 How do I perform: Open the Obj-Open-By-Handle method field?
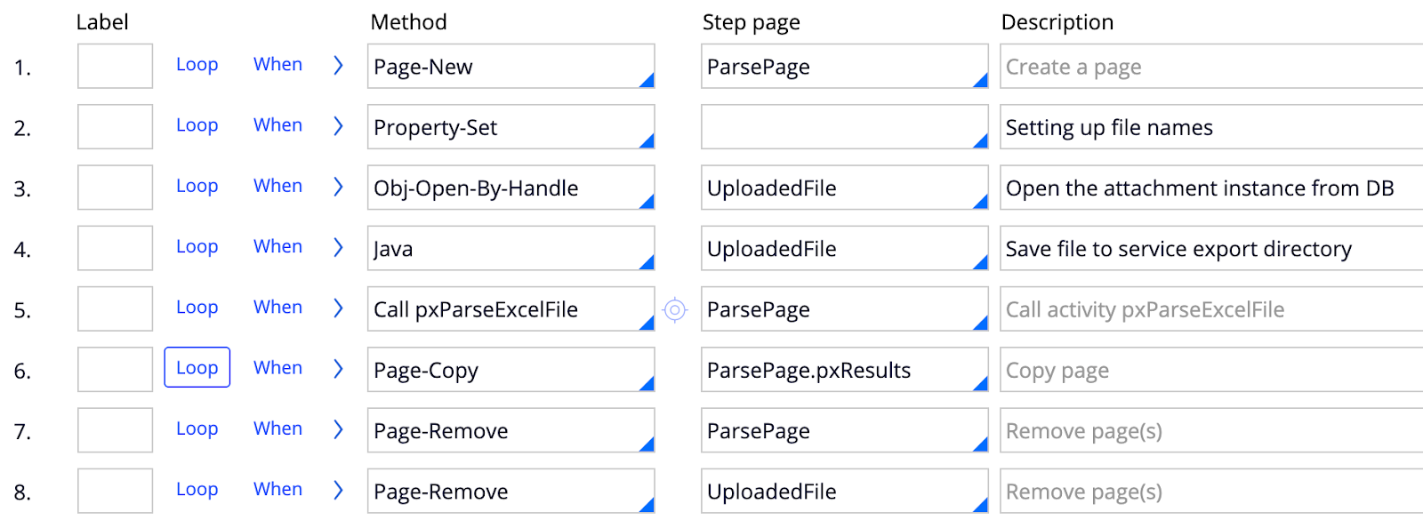[502, 188]
